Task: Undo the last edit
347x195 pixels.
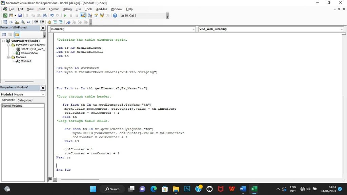Action: point(52,16)
